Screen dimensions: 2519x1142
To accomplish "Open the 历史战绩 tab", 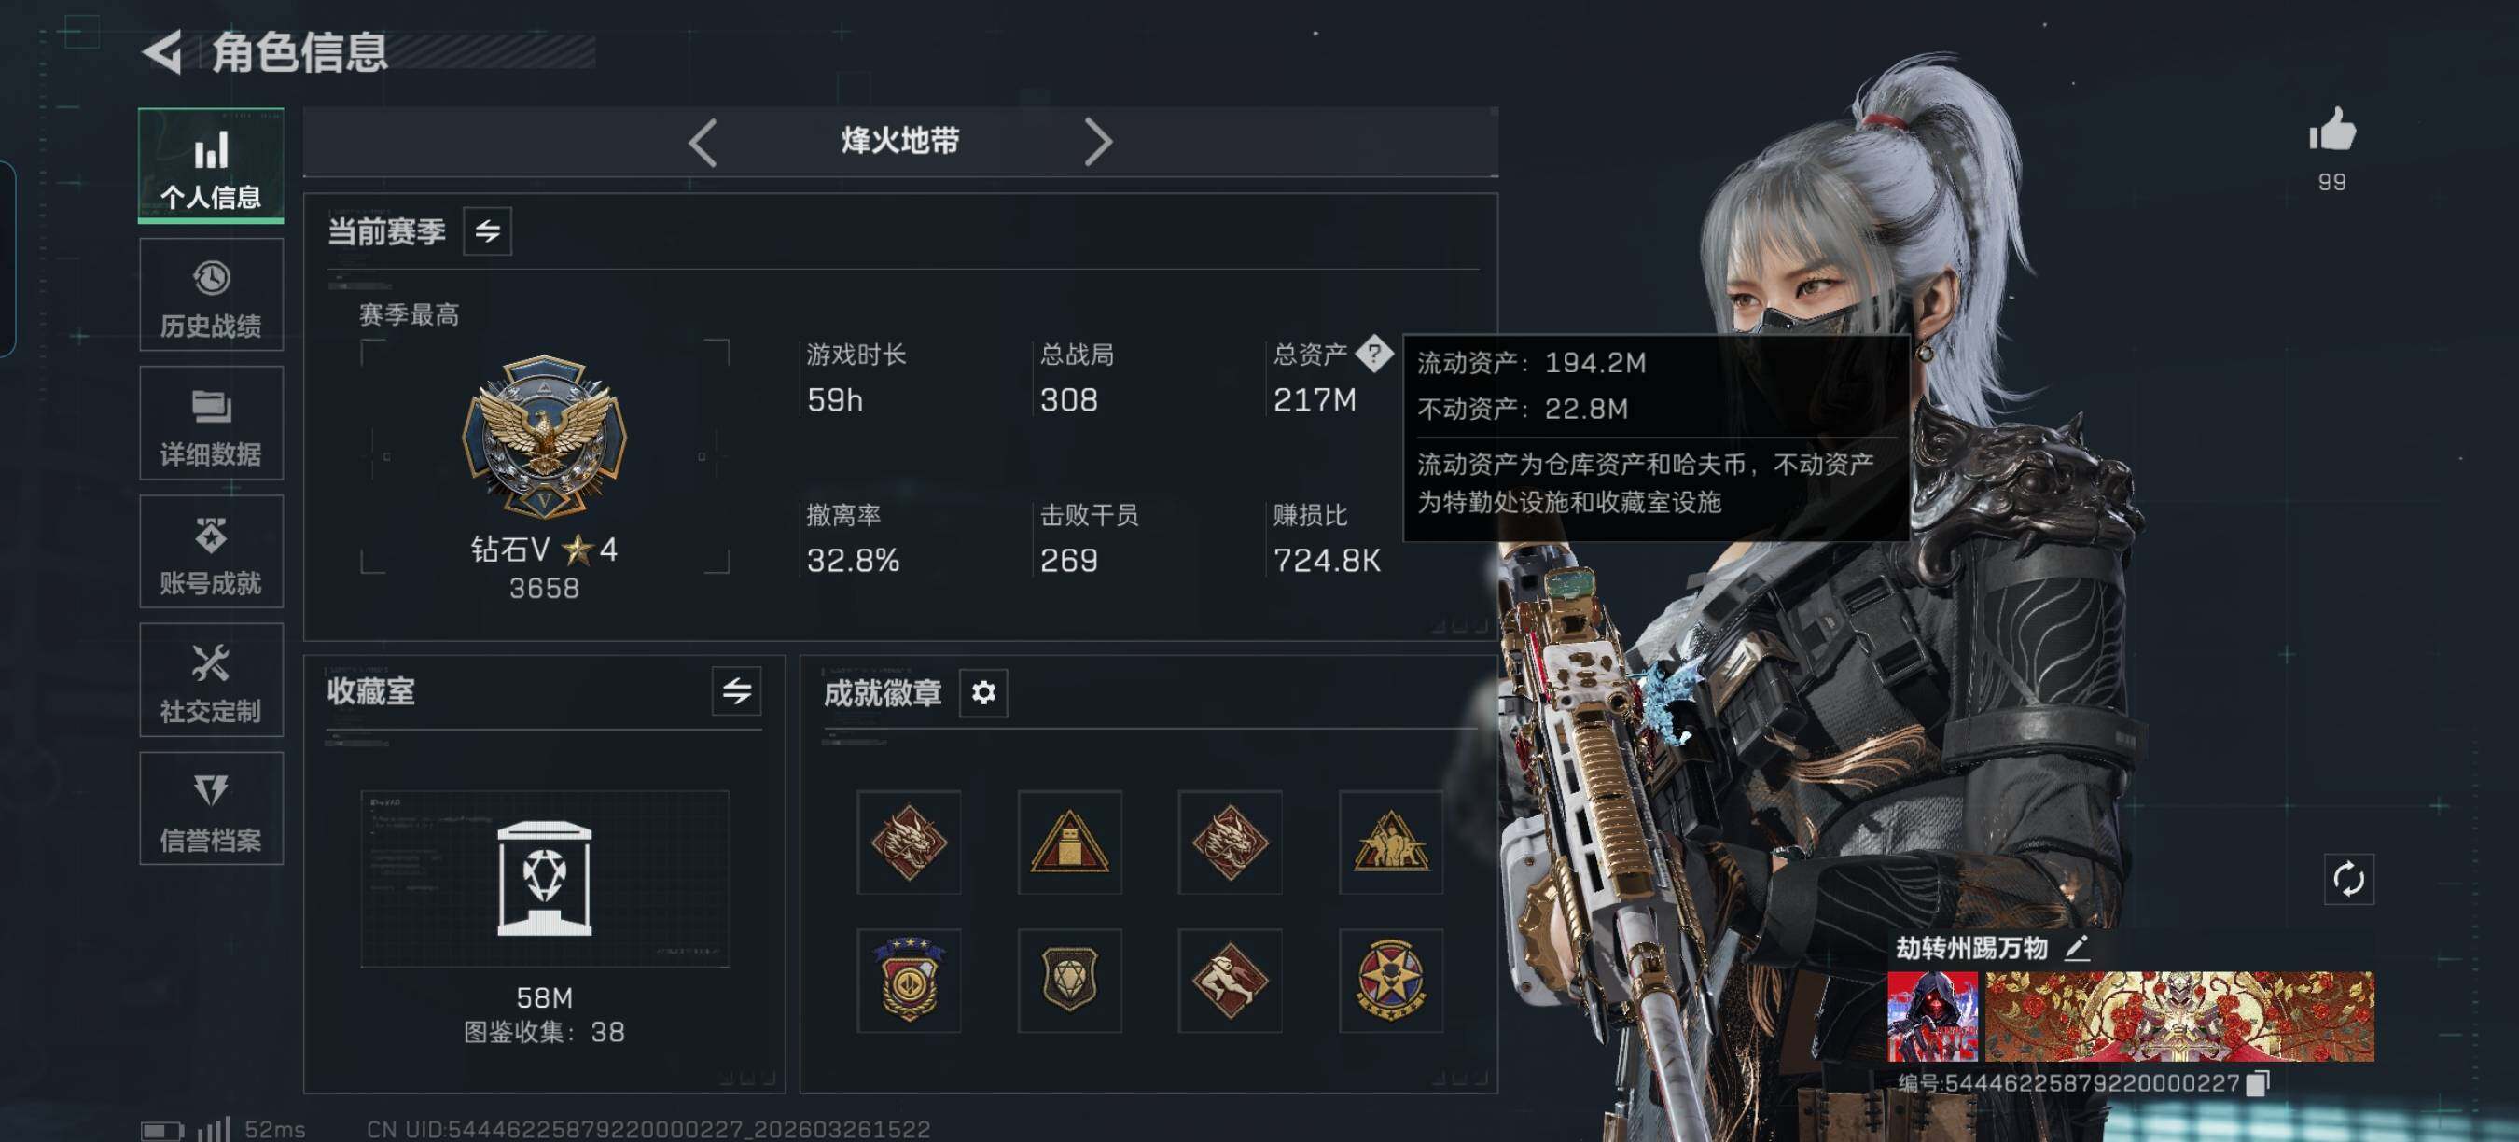I will [x=211, y=294].
